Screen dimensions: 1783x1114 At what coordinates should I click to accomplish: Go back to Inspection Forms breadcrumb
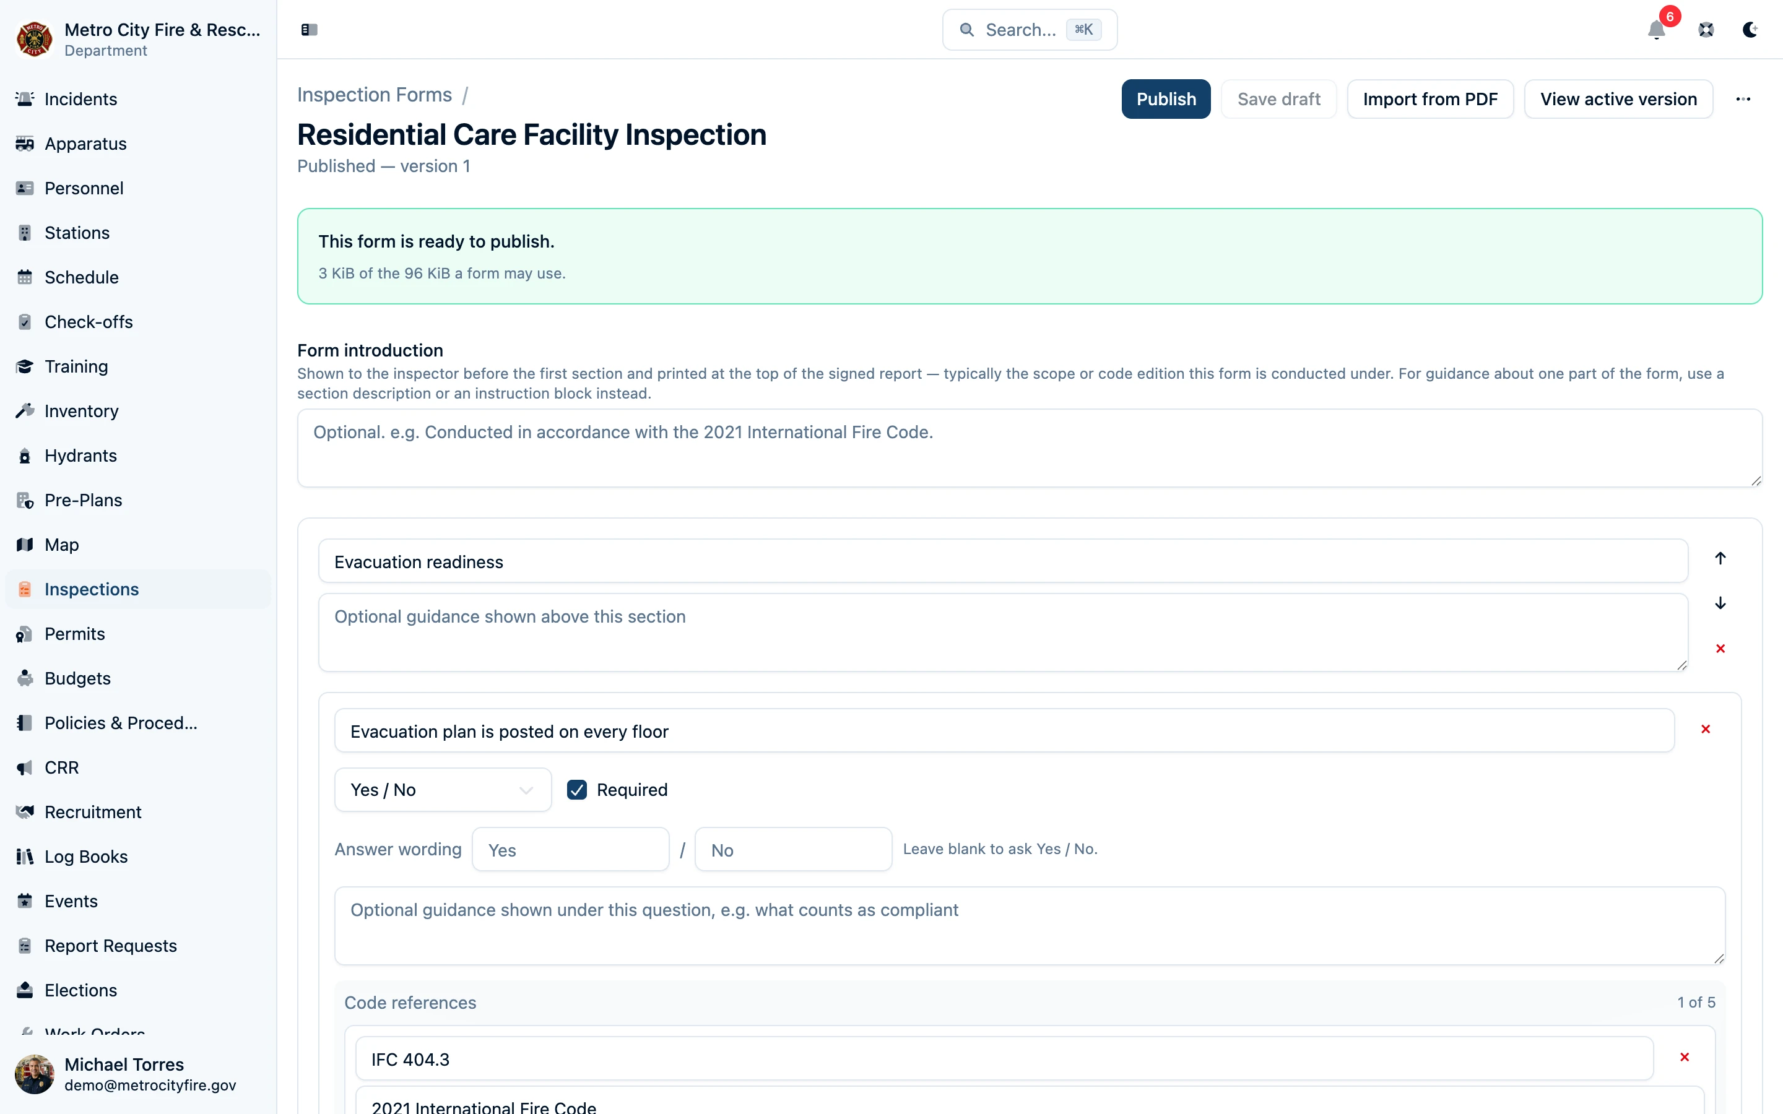point(375,95)
